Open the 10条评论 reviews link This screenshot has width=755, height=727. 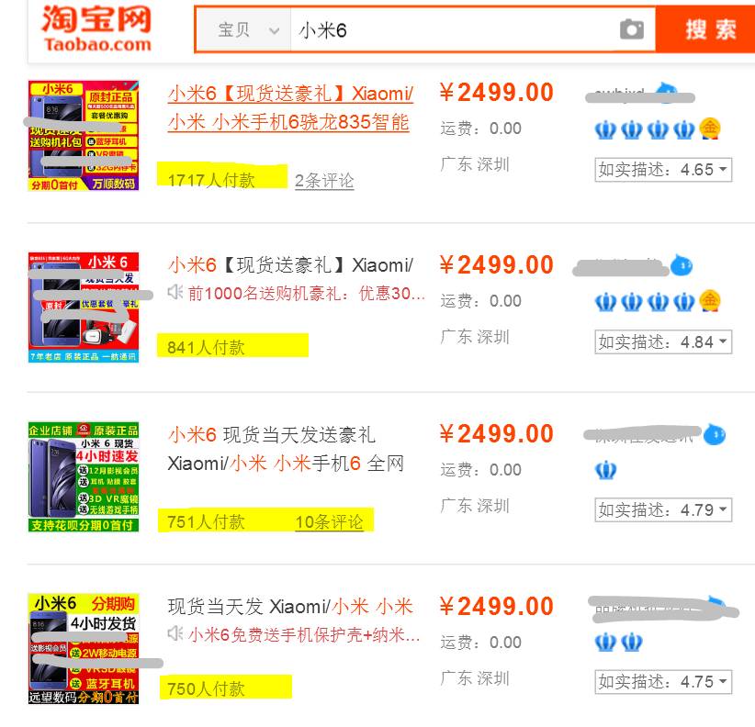click(x=329, y=522)
